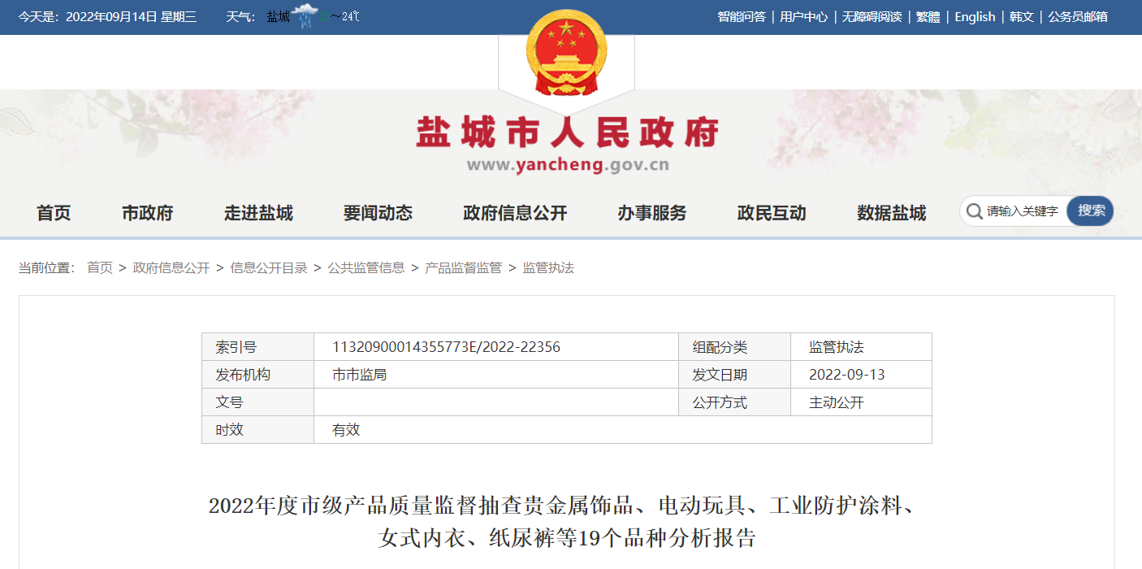Click the 组配分类 label cell
The width and height of the screenshot is (1142, 569).
(734, 347)
